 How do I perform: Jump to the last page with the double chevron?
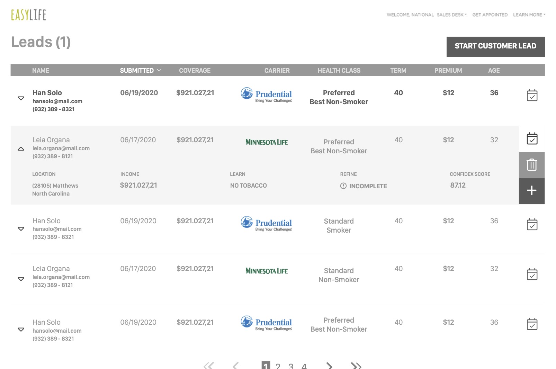356,366
